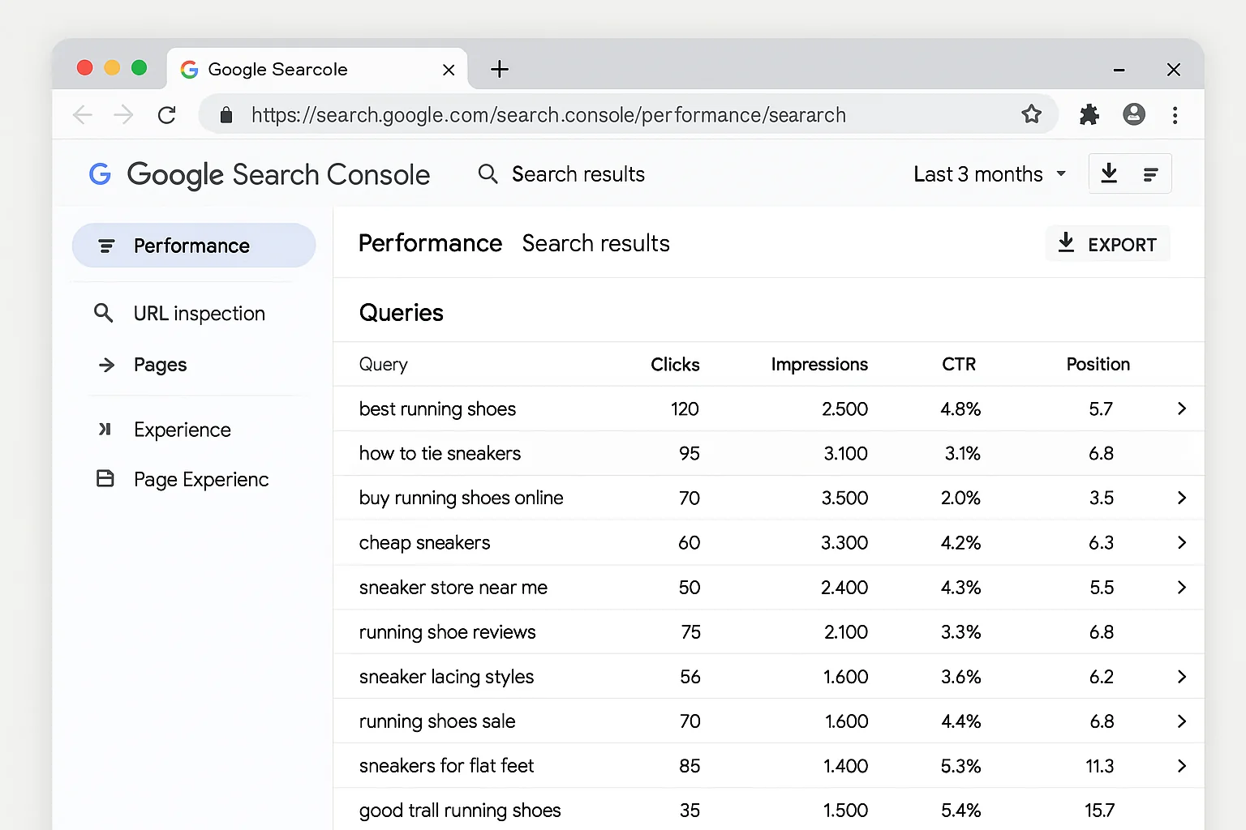
Task: Select the Pages section icon
Action: point(106,365)
